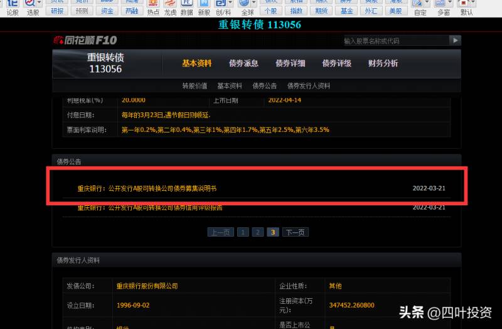Select announcement page 3
Screen dimensions: 502x329
tap(273, 232)
